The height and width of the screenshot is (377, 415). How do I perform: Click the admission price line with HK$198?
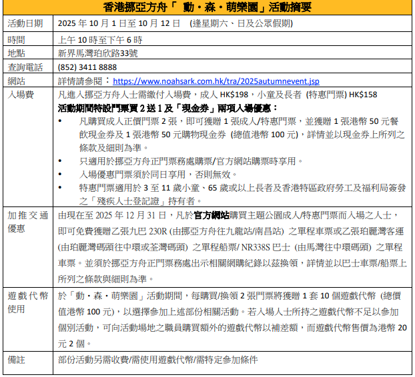tap(217, 95)
